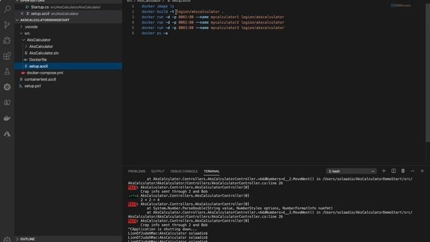Viewport: 430px width, 242px height.
Task: Open the Search view in activity bar
Action: point(7,9)
